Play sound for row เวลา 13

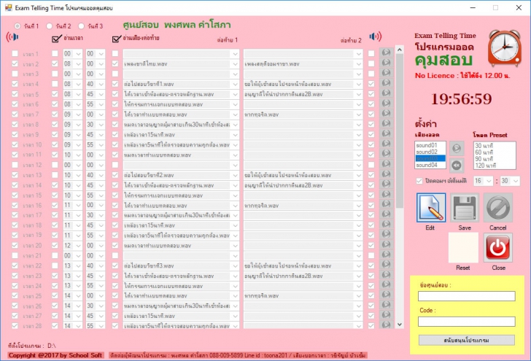pyautogui.click(x=386, y=174)
